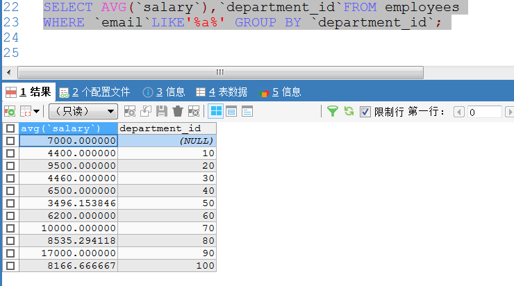Open the 4 表数据 tab
Screen dimensions: 514x286
point(222,92)
